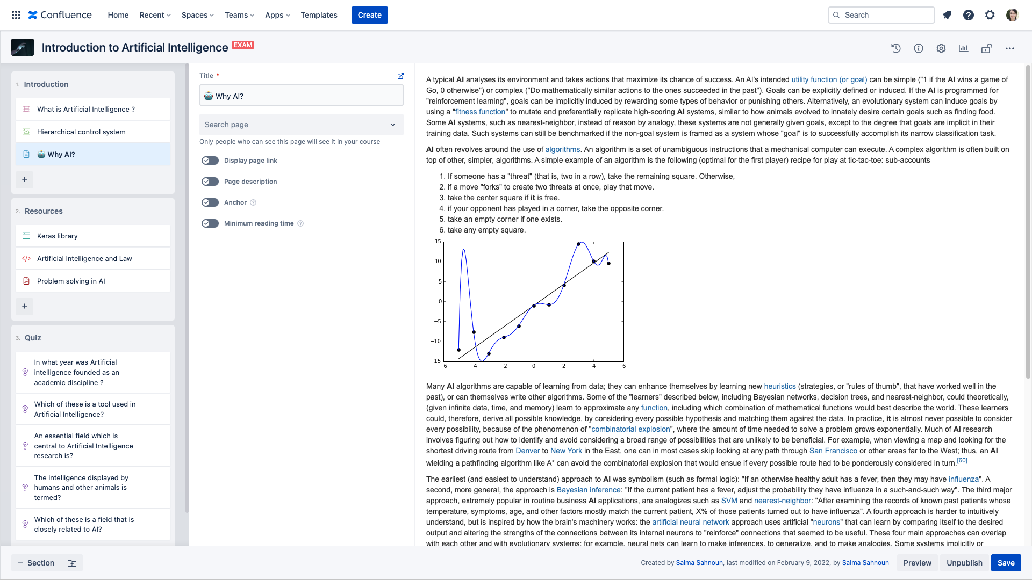Viewport: 1032px width, 580px height.
Task: Open the quiz question about a tool used in AI
Action: (93, 409)
